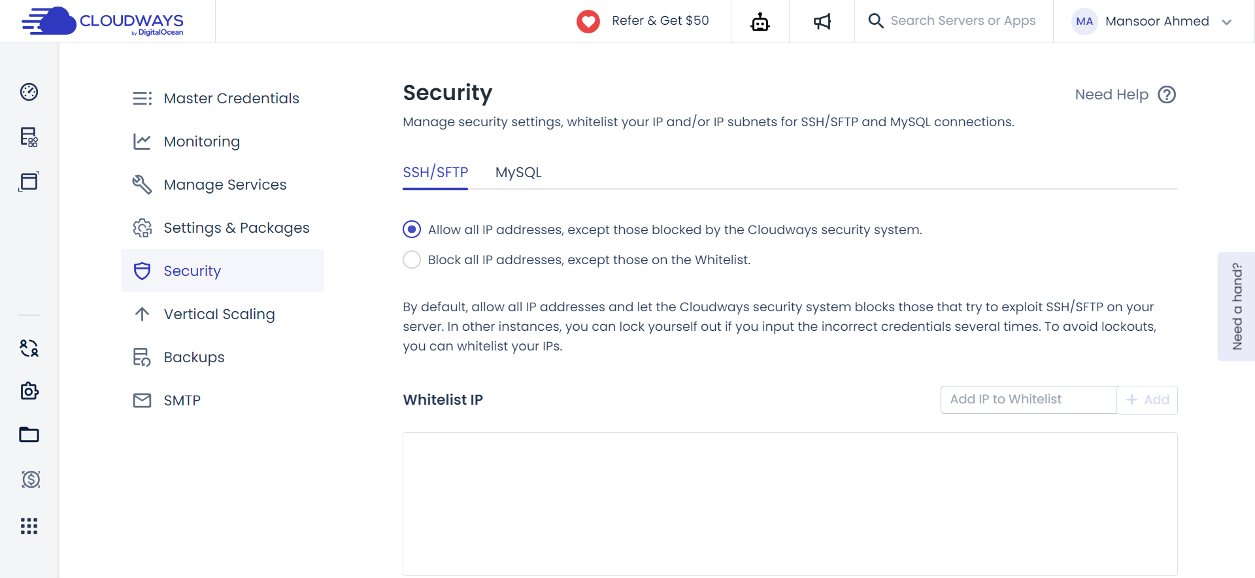Open the Servers list from the sidebar

click(29, 137)
